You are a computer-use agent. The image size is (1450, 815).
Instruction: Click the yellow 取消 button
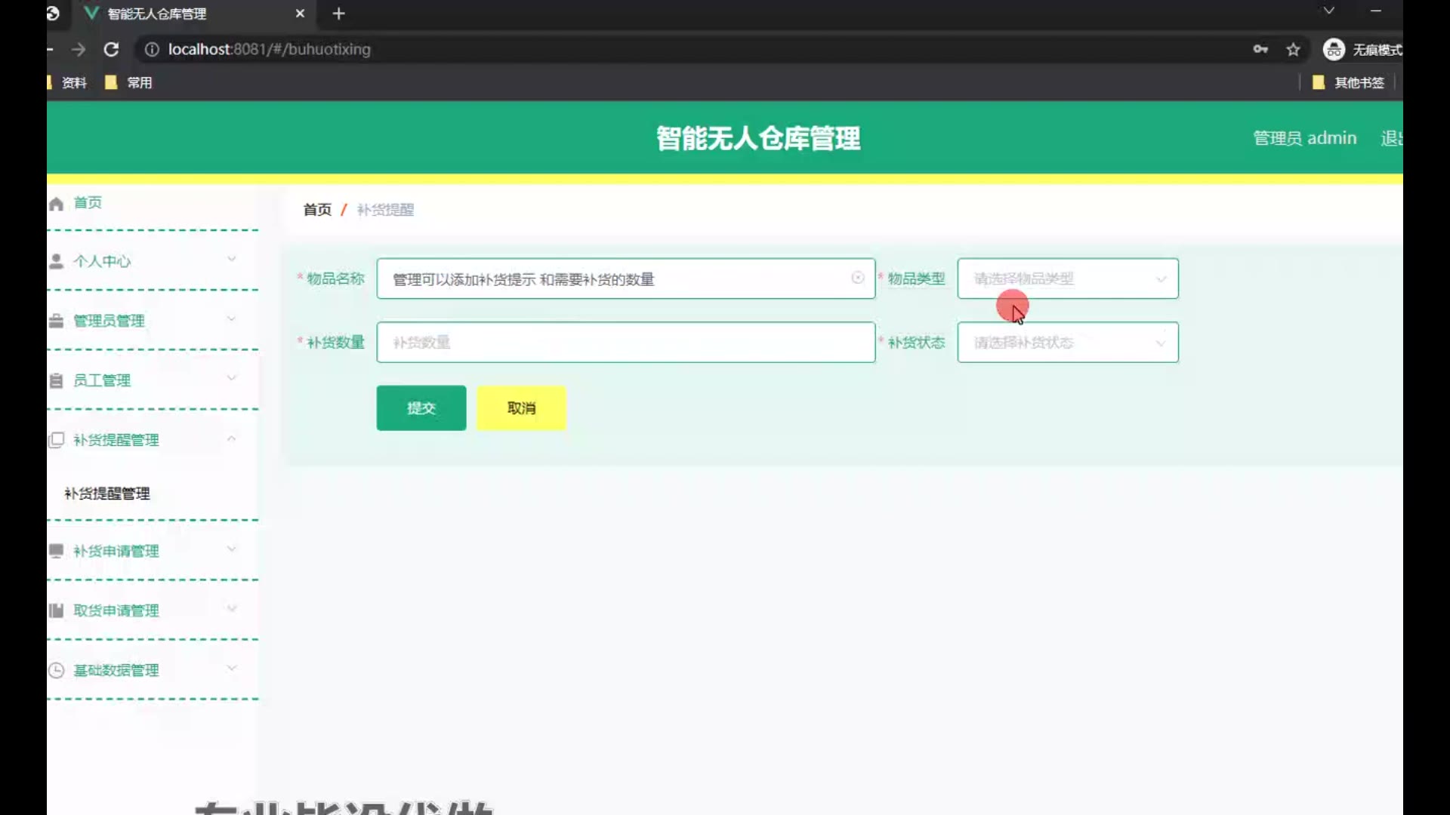(521, 408)
